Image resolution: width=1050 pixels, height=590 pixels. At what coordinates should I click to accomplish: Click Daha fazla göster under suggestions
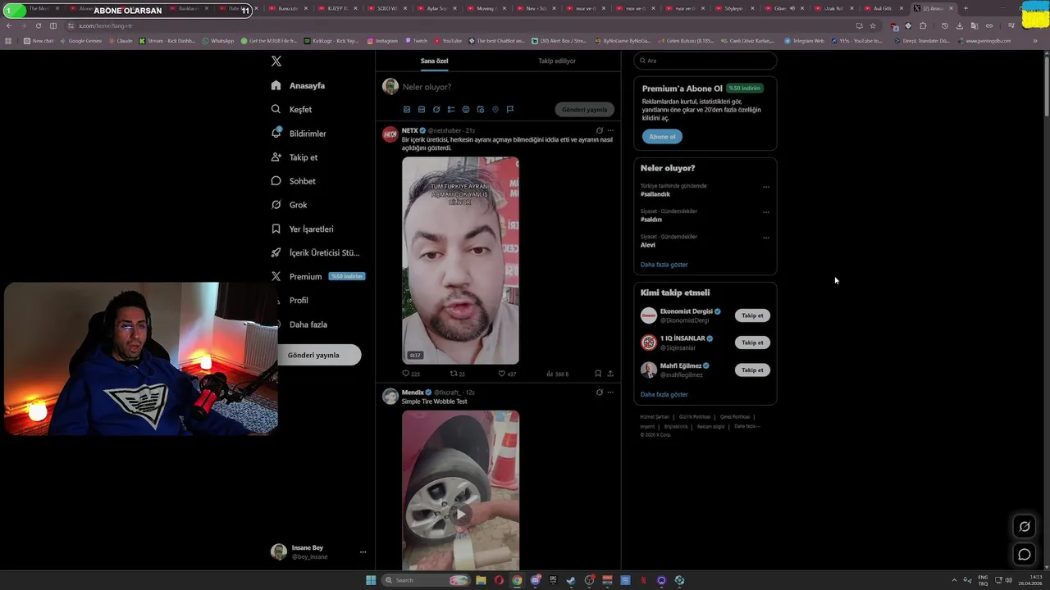pos(664,394)
